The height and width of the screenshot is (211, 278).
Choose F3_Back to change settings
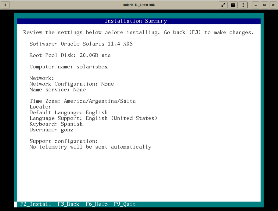(68, 204)
